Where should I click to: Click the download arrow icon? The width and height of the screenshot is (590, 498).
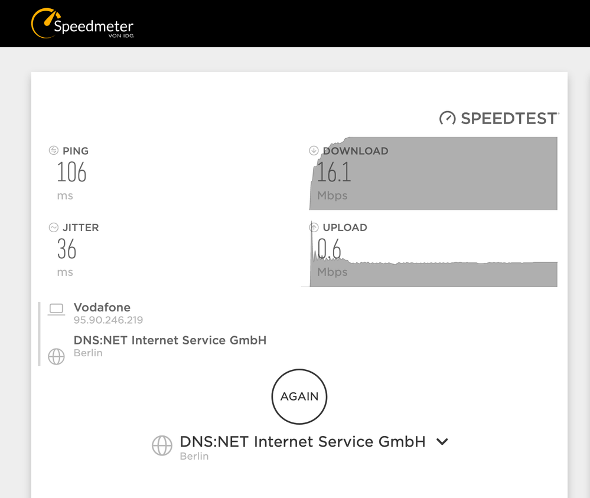point(314,151)
